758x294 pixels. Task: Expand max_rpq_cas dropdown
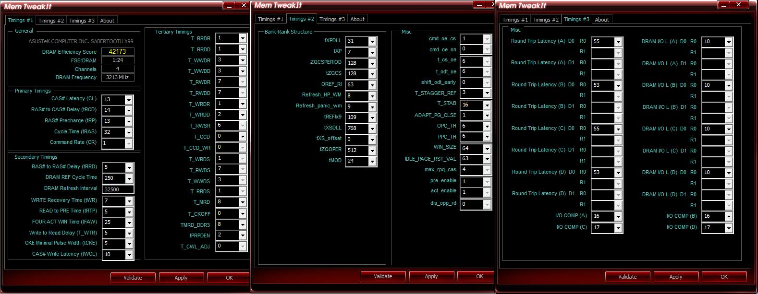coord(487,170)
